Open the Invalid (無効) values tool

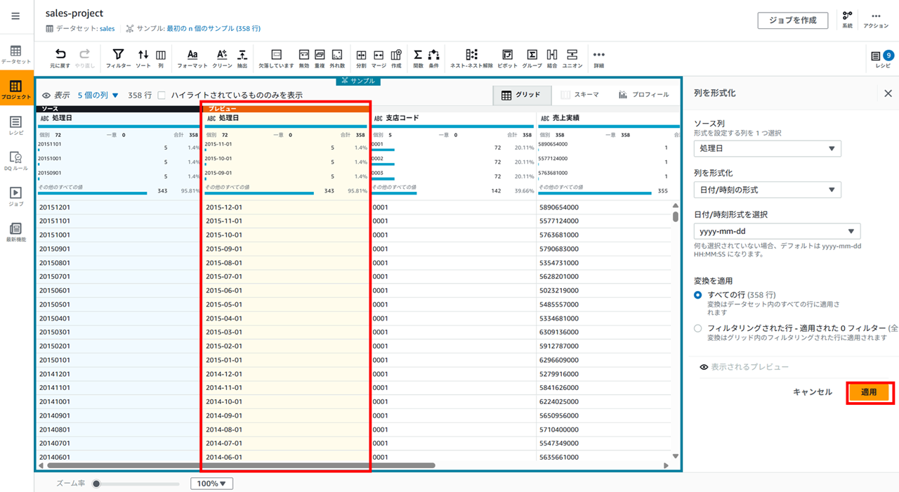[x=304, y=58]
